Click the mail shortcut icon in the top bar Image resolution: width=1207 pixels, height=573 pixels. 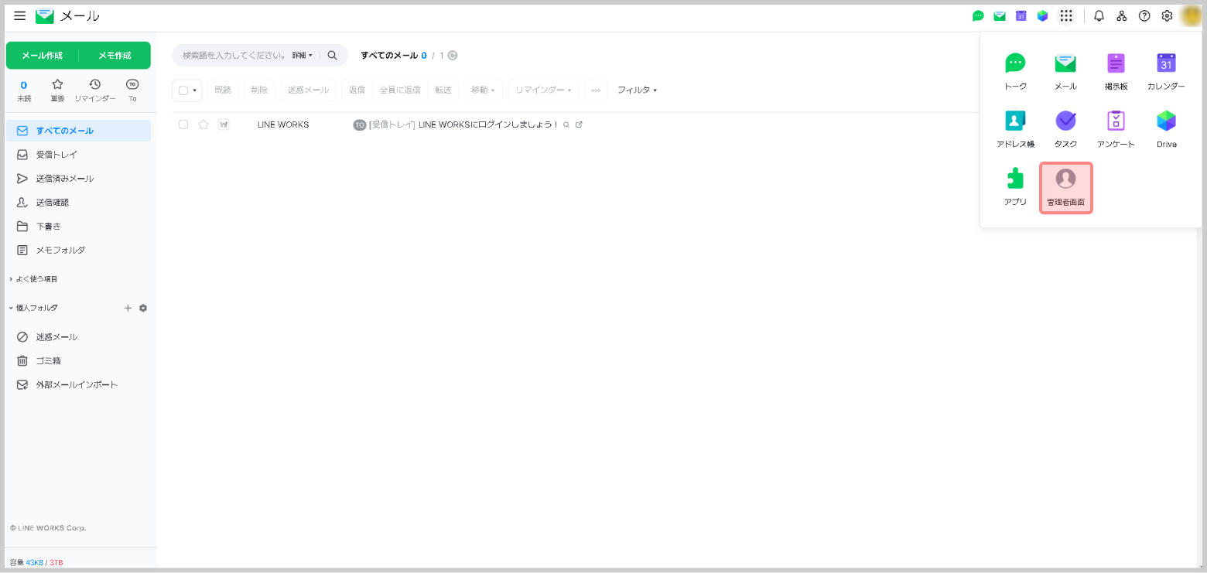(x=1000, y=15)
